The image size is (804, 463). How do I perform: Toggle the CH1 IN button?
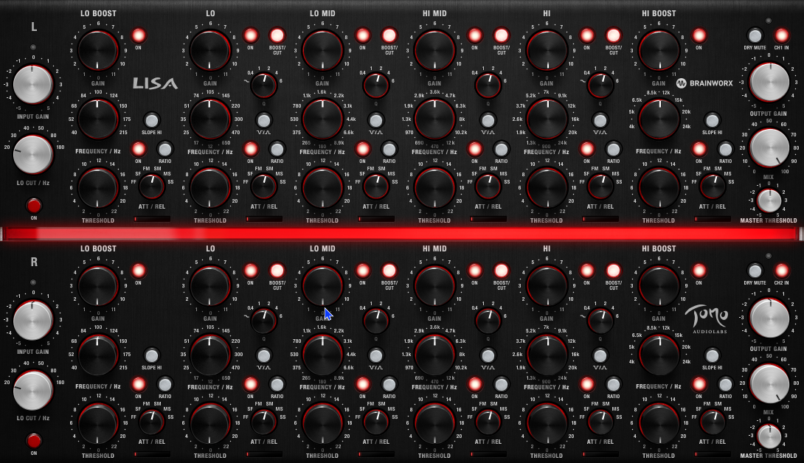[781, 36]
